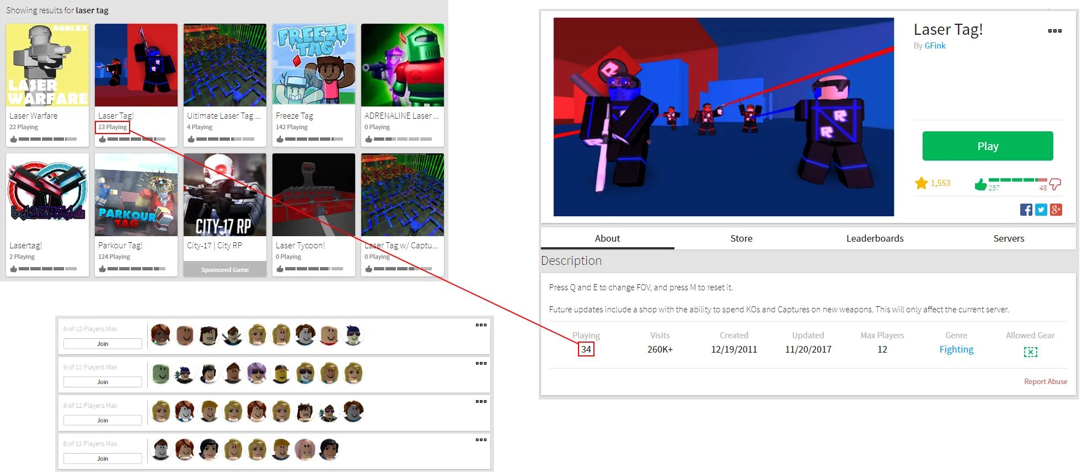Click the Parkour Tag! title text
This screenshot has height=474, width=1082.
pos(120,246)
